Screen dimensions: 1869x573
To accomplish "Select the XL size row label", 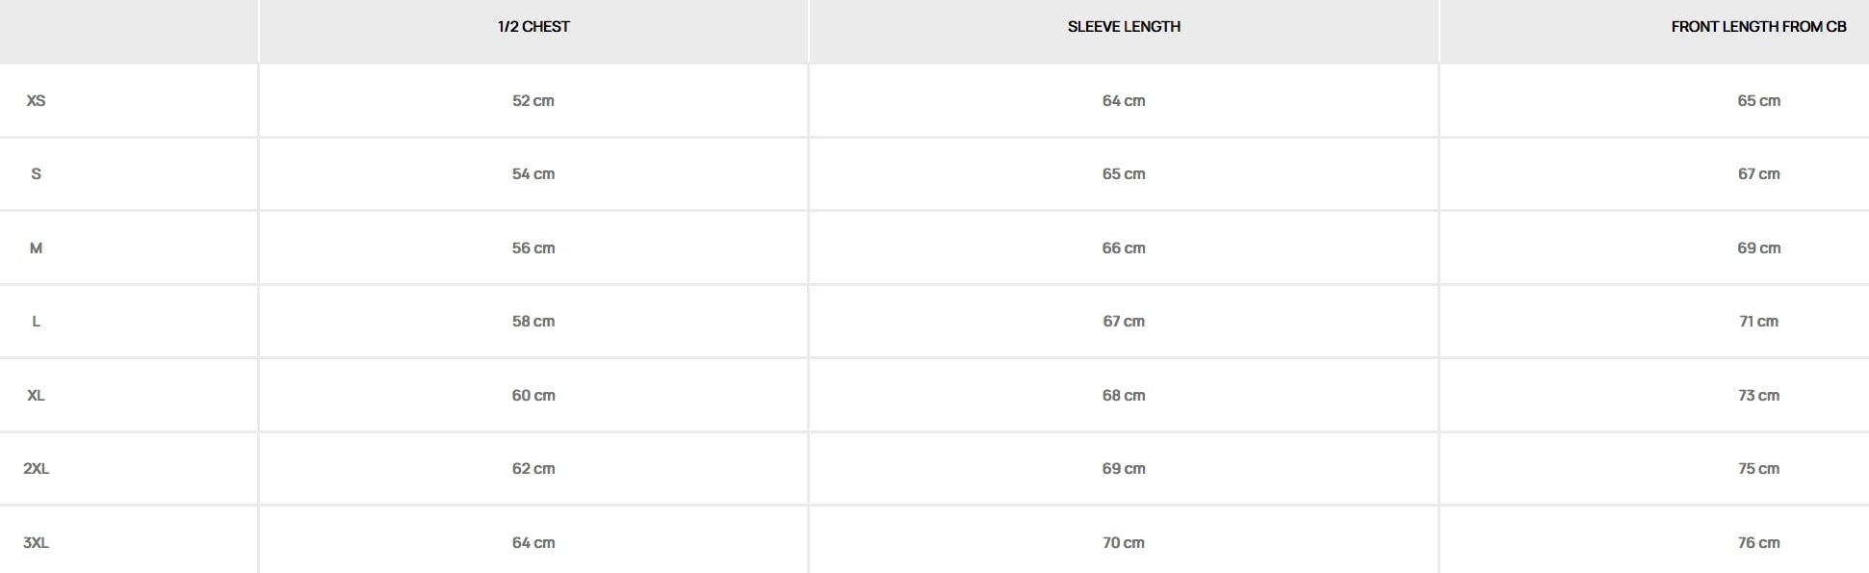I will click(36, 396).
